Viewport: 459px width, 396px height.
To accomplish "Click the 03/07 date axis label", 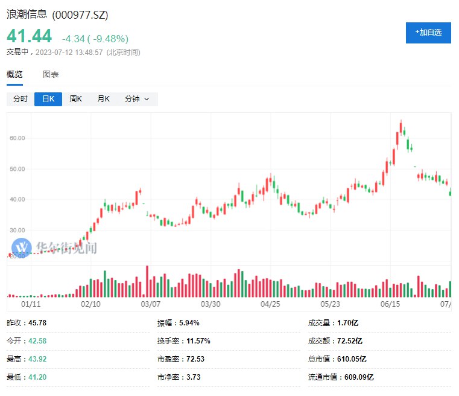I will click(x=150, y=304).
